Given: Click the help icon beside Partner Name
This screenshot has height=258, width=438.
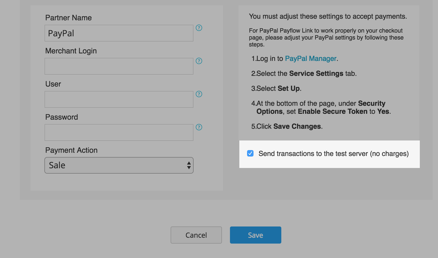Looking at the screenshot, I should [x=199, y=28].
